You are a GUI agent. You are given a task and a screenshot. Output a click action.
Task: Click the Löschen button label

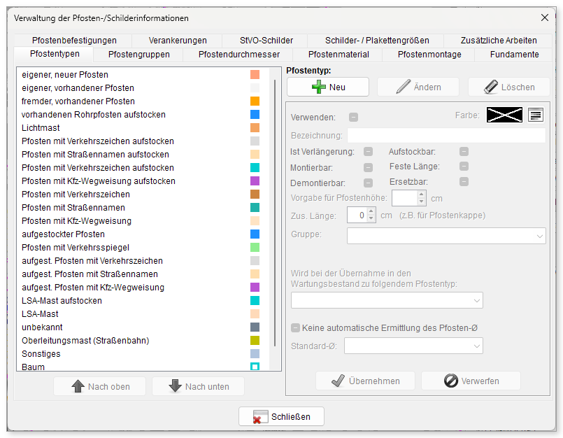[518, 87]
